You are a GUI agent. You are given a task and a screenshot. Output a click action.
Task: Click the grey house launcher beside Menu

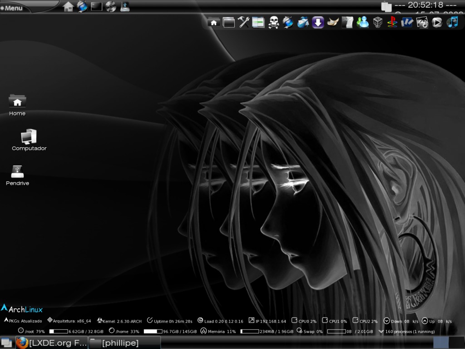tap(68, 6)
